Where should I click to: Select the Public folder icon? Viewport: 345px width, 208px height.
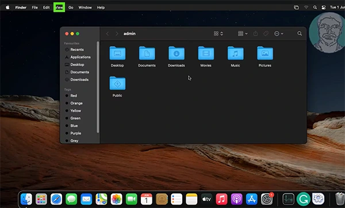tap(117, 83)
